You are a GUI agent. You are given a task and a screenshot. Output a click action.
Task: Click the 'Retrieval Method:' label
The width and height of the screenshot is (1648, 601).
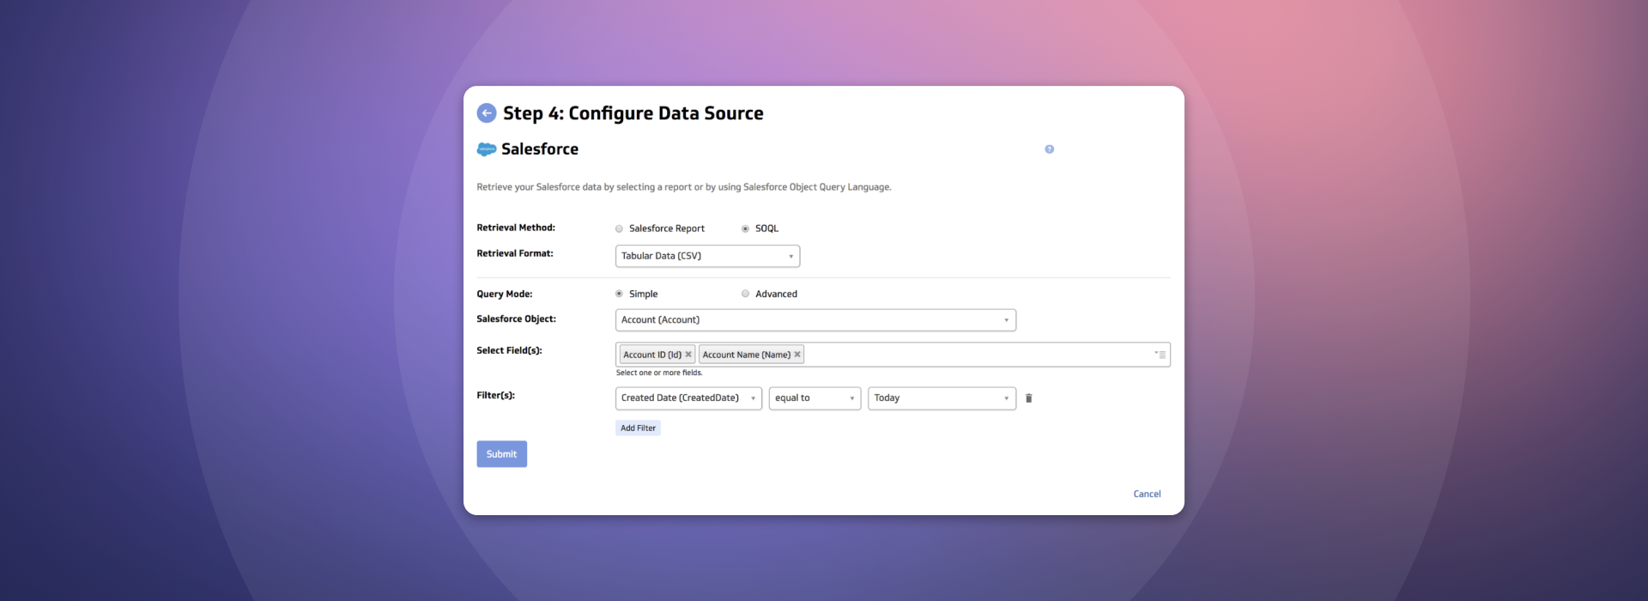click(x=516, y=228)
